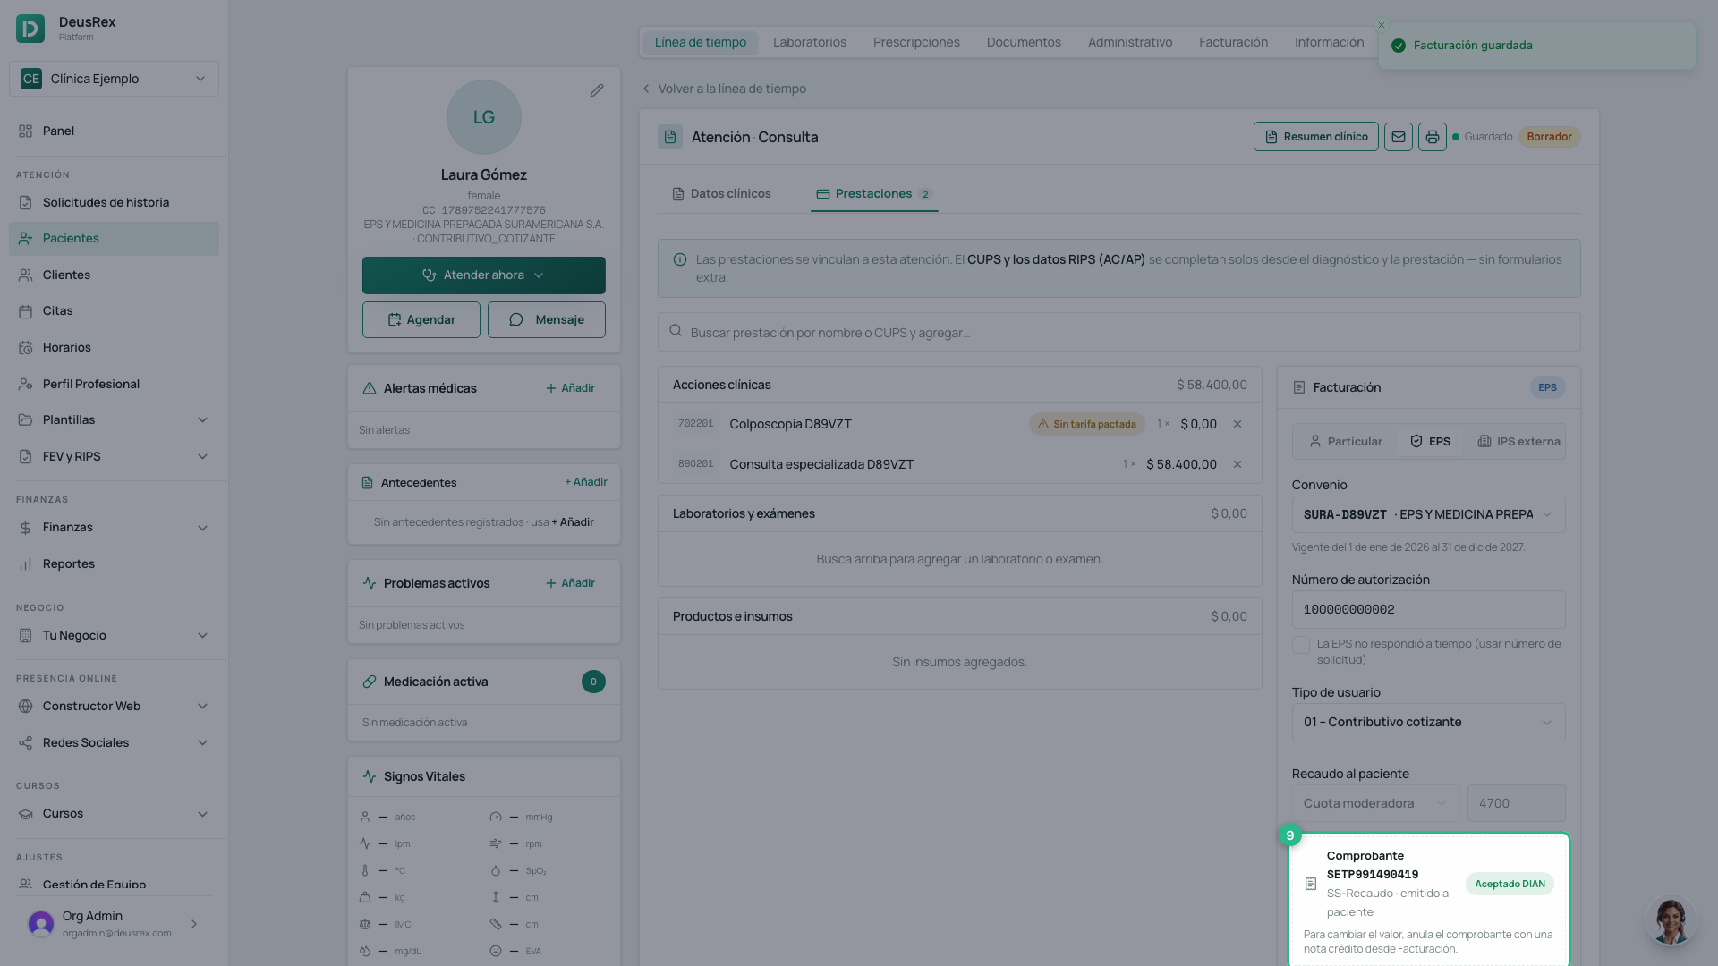Click the back arrow to timeline
The width and height of the screenshot is (1718, 966).
(646, 89)
